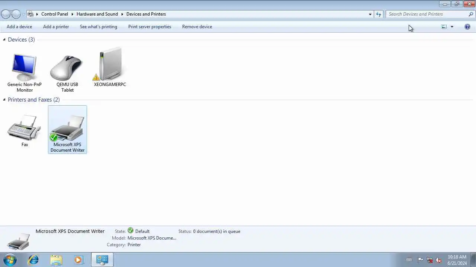Click the network tray icon

430,260
